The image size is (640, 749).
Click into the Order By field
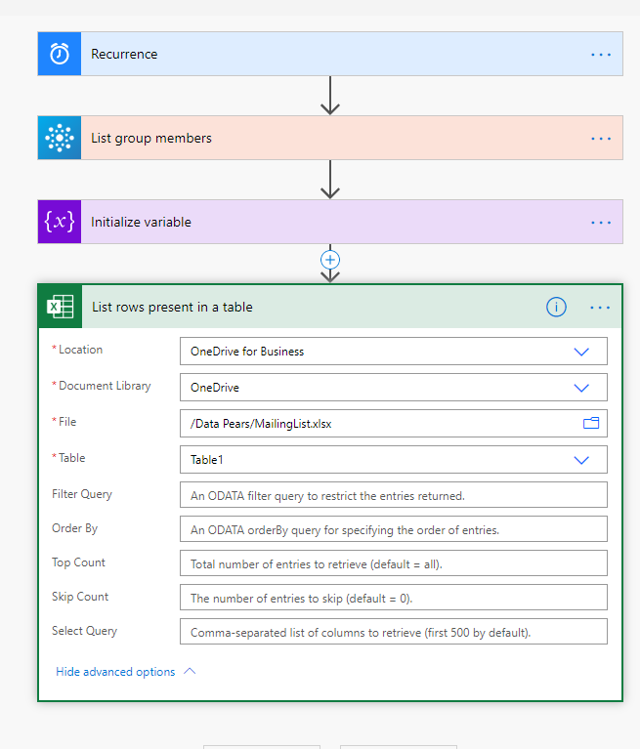[x=394, y=528]
